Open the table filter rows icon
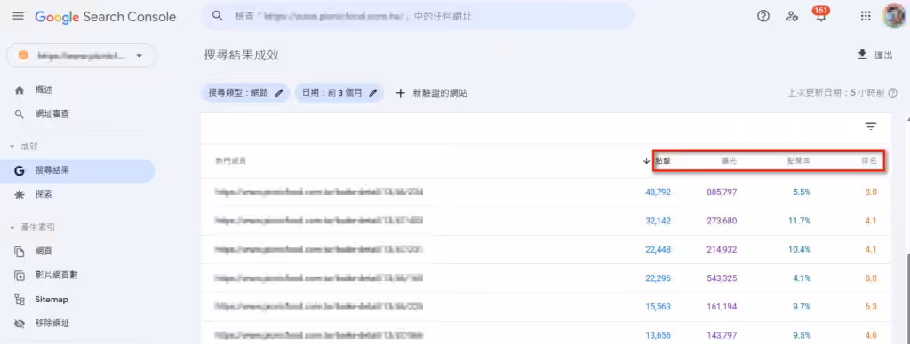This screenshot has width=910, height=344. [871, 127]
